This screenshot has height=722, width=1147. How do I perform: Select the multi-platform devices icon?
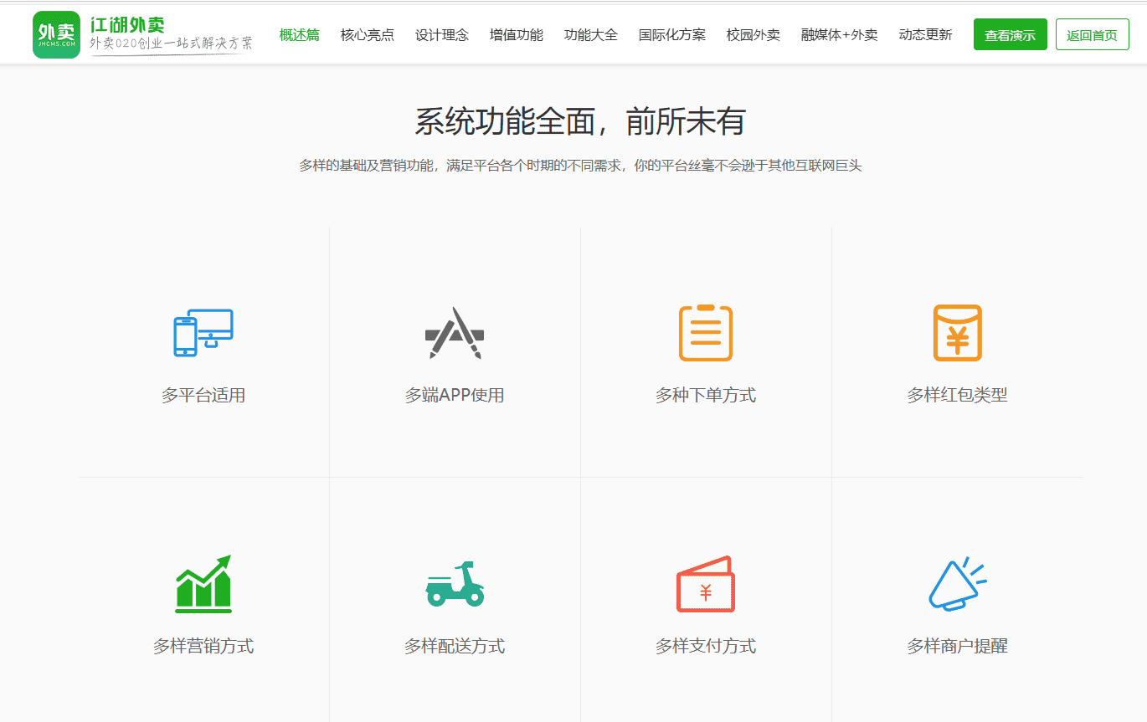click(203, 333)
